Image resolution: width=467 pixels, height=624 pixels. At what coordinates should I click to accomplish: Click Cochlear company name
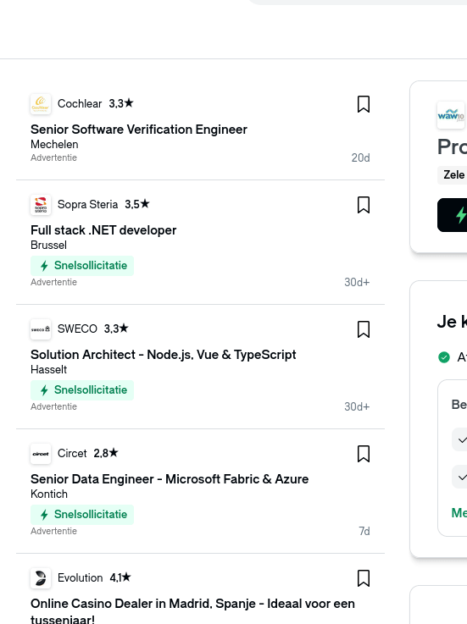80,104
